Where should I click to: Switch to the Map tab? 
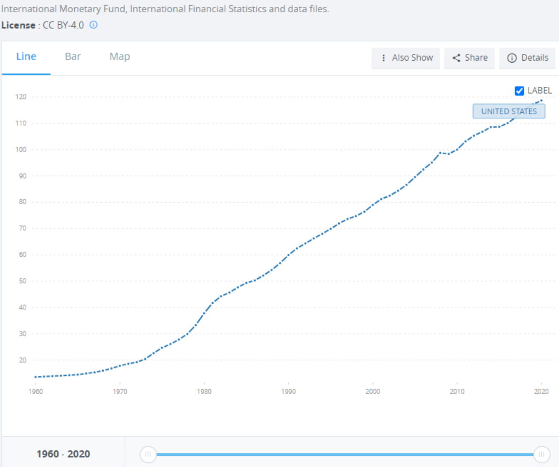click(120, 57)
